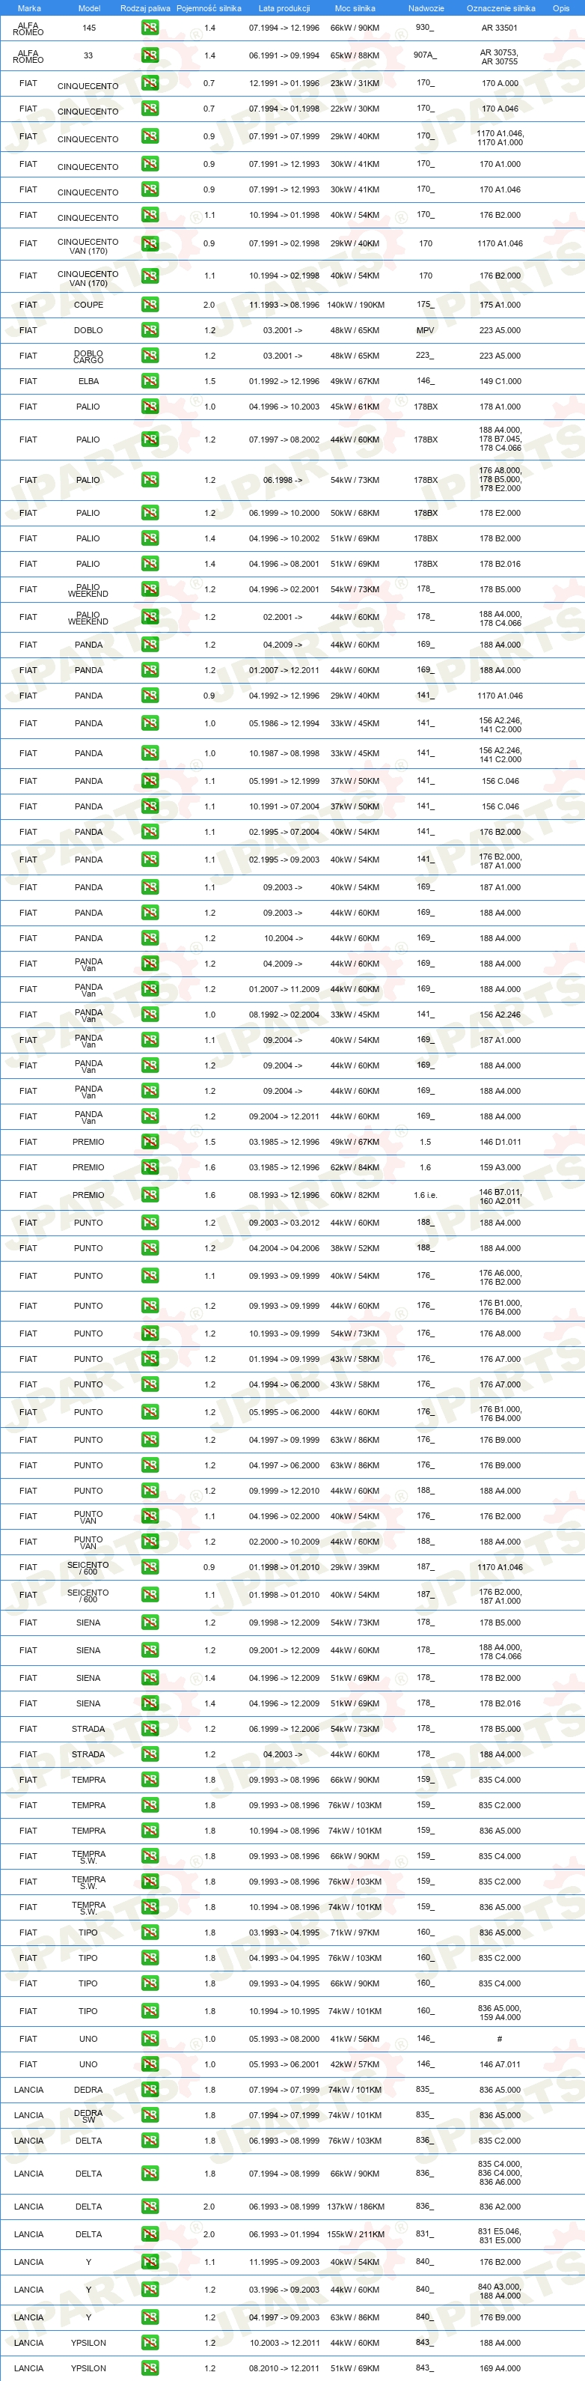Click the Lata produkcji column header
Viewport: 585px width, 2381px height.
[284, 8]
